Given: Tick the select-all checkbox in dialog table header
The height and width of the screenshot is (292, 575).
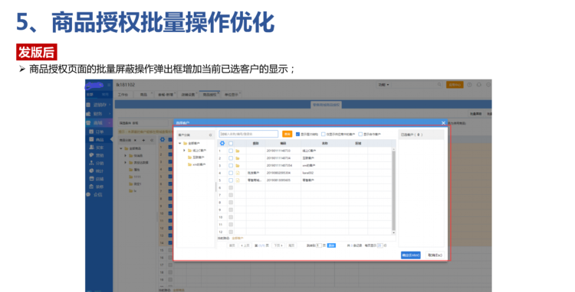Looking at the screenshot, I should (231, 143).
